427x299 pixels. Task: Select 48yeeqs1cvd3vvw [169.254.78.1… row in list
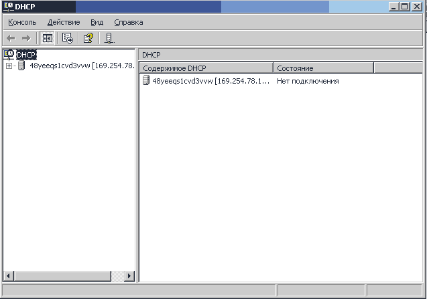click(x=210, y=81)
